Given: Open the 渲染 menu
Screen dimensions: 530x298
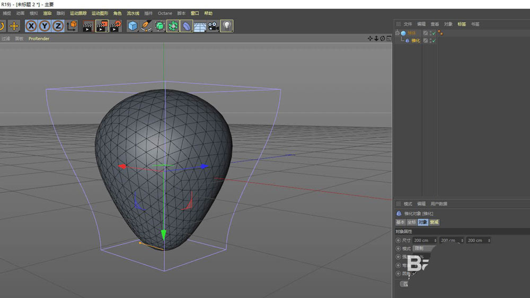Looking at the screenshot, I should (47, 13).
